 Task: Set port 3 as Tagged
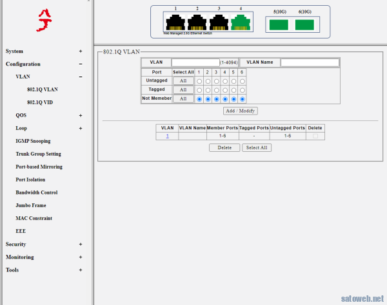pos(217,90)
